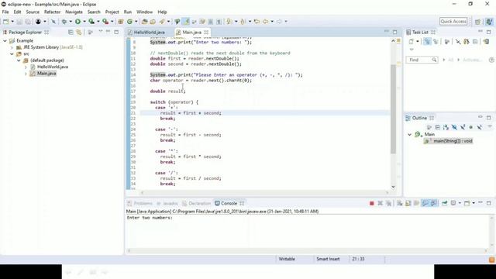Maximize the editor area
The image size is (496, 279).
pos(394,32)
